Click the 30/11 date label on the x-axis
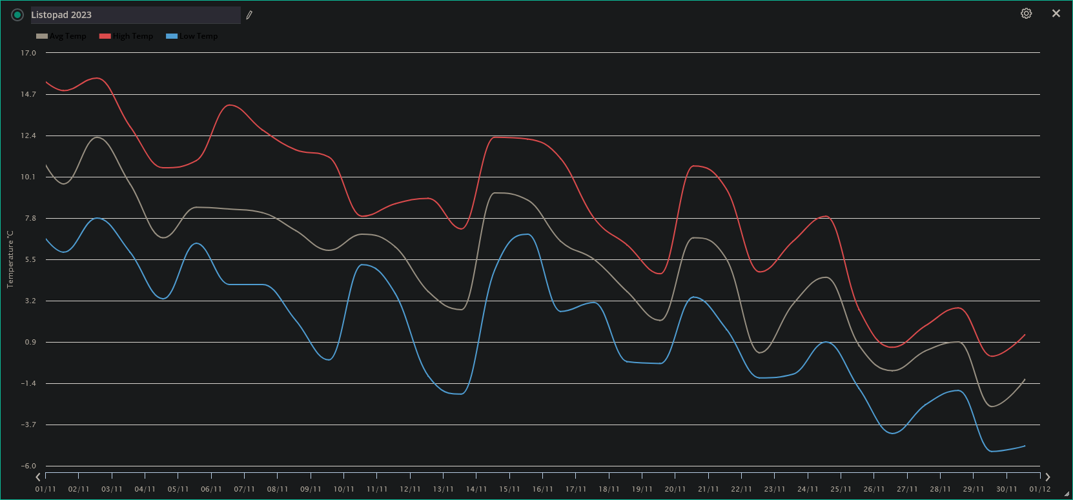1073x500 pixels. point(1007,489)
